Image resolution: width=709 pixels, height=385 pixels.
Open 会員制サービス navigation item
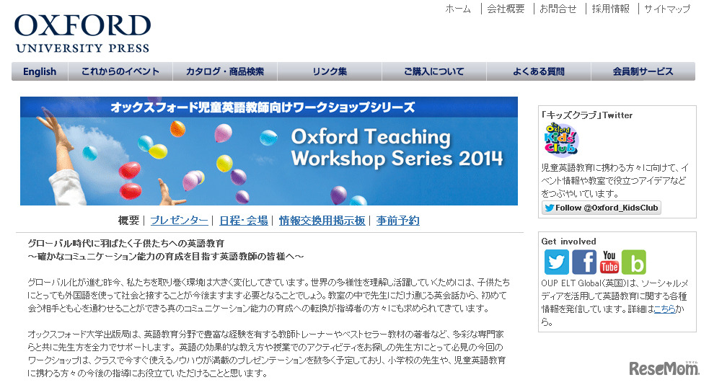coord(643,71)
